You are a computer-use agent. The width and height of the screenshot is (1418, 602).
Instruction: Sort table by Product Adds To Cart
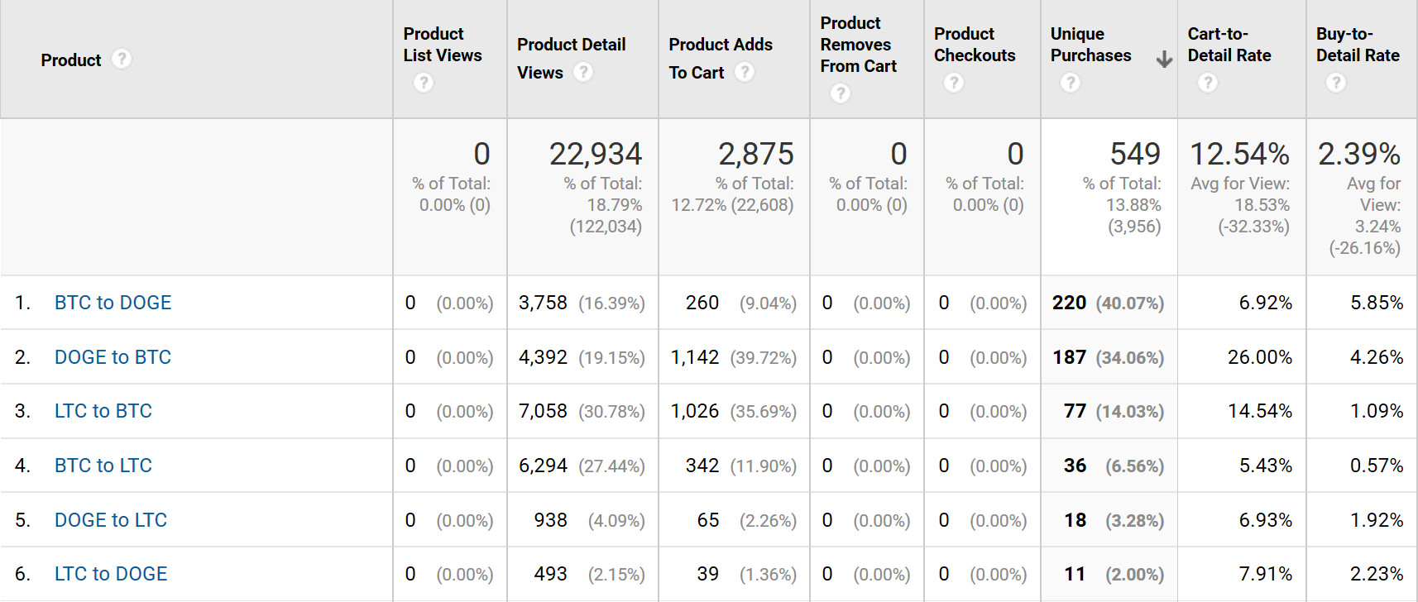[720, 45]
